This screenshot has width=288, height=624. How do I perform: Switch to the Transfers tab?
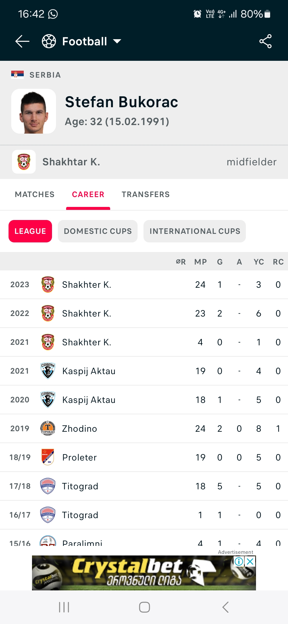pos(146,194)
